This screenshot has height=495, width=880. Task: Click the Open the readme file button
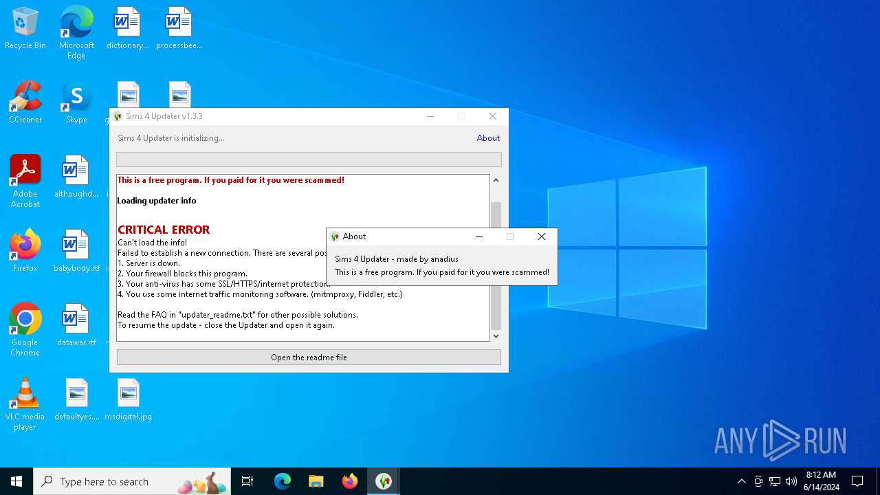(309, 357)
